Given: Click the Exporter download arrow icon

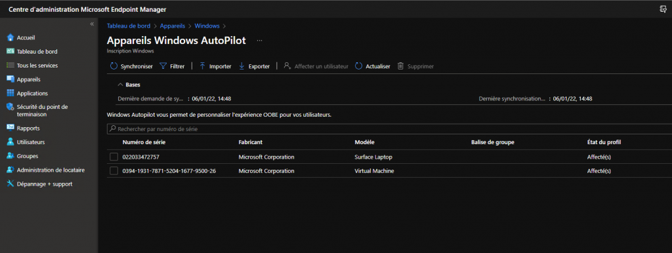Looking at the screenshot, I should (x=241, y=66).
